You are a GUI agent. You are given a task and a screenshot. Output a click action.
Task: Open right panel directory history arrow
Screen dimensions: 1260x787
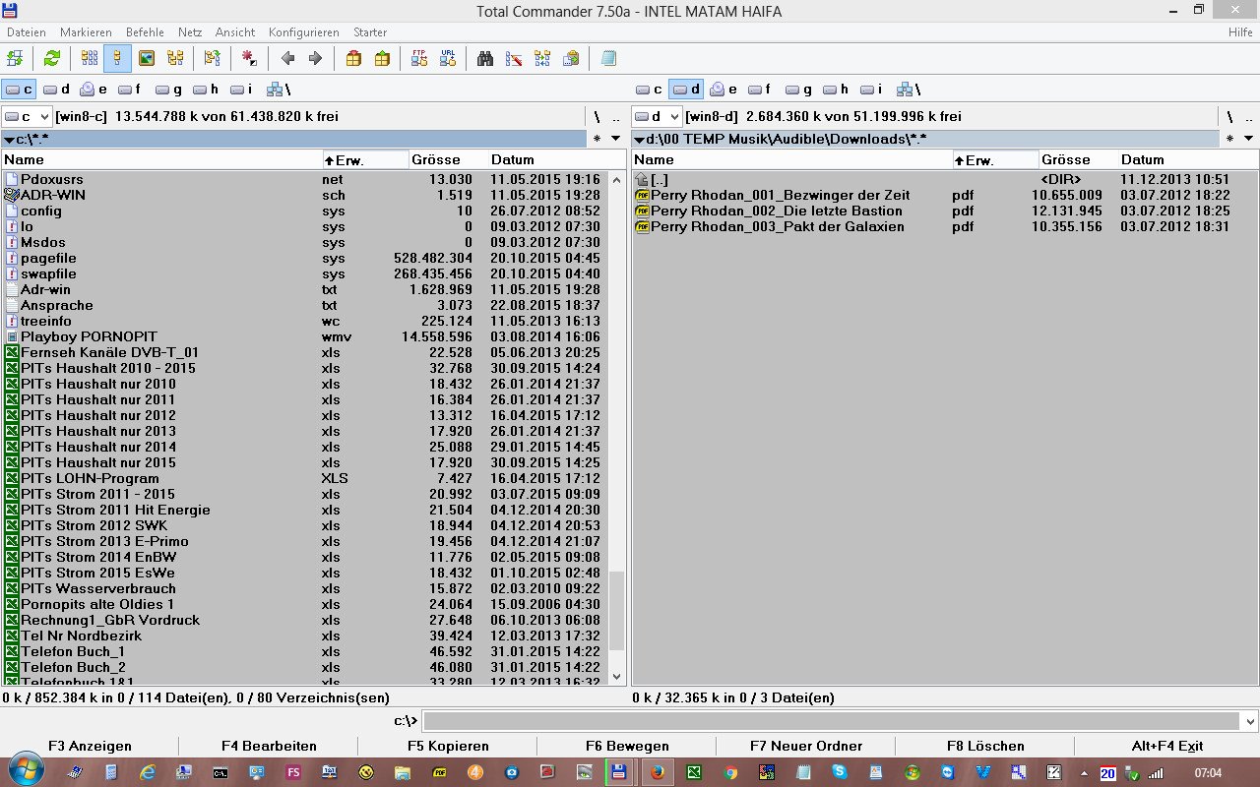coord(1246,139)
